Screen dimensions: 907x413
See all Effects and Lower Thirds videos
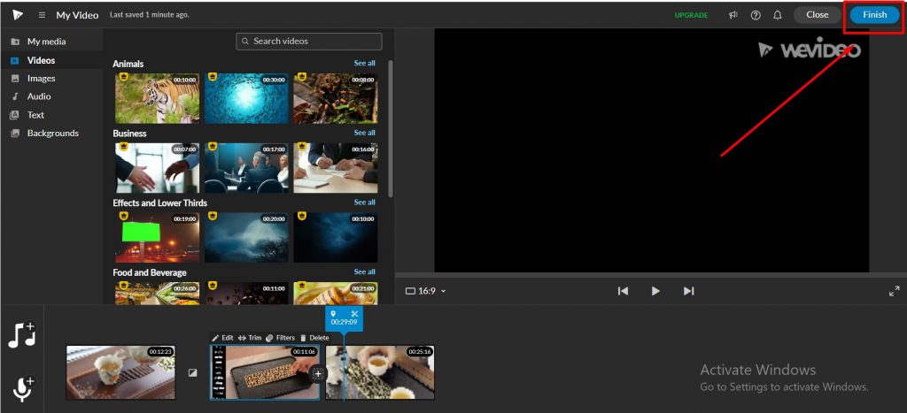364,203
